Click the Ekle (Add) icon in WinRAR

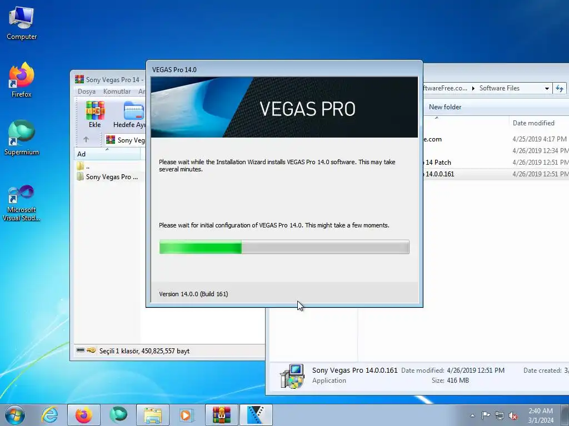click(94, 114)
